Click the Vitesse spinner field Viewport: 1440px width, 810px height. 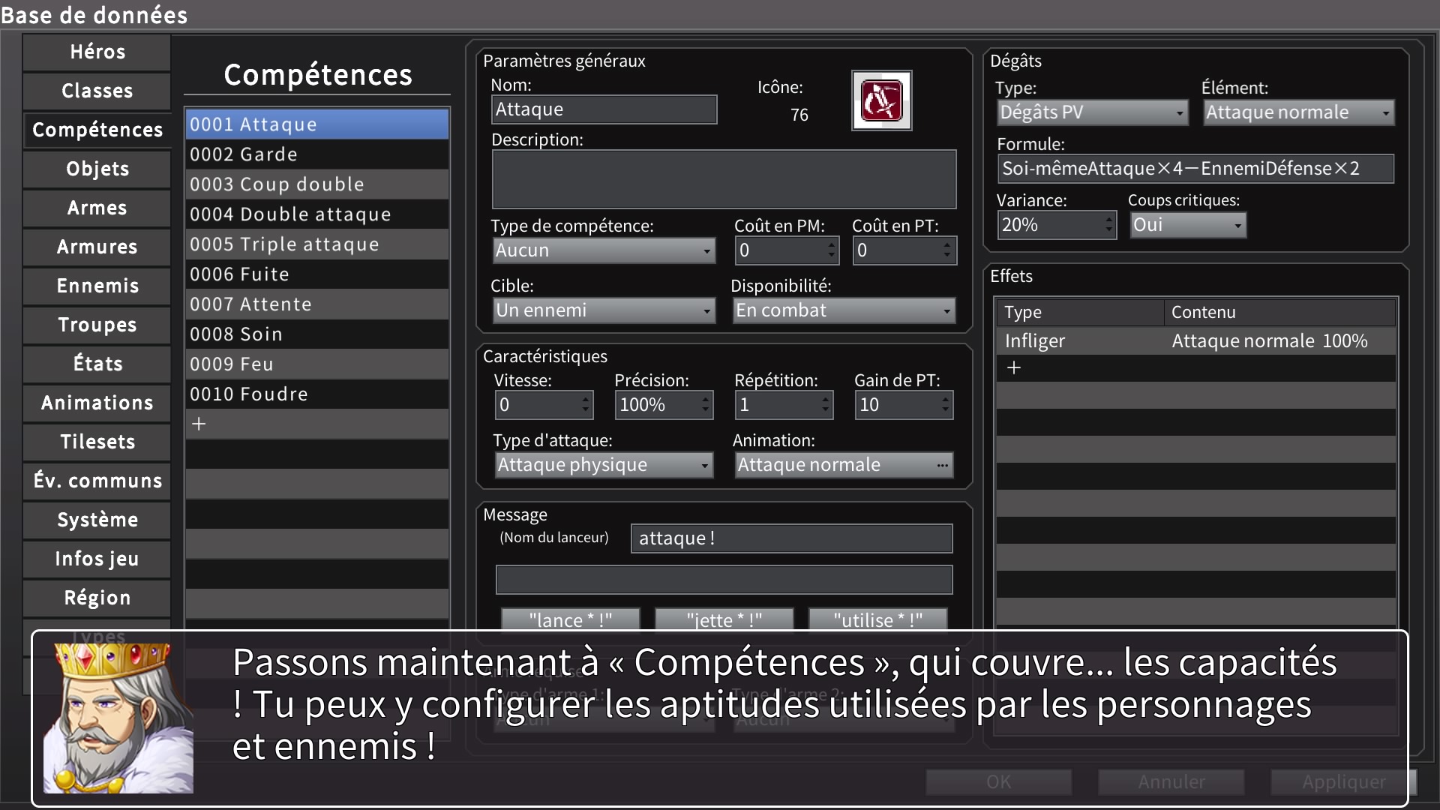[544, 405]
